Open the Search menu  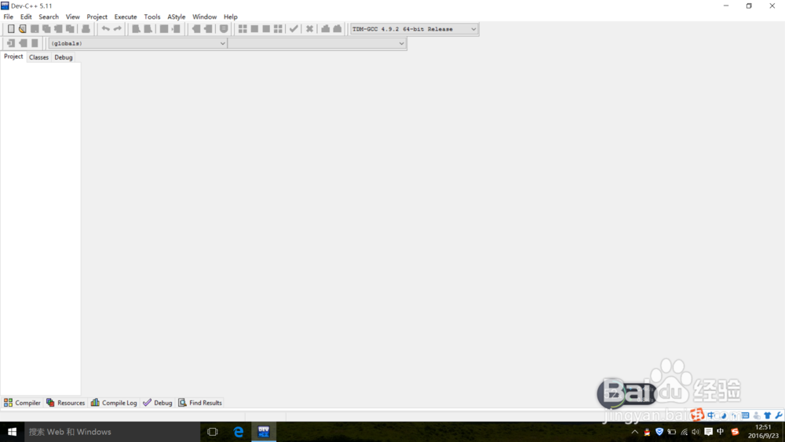(x=49, y=16)
